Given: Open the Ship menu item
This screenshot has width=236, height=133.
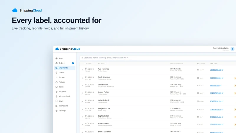Looking at the screenshot, I should [x=65, y=58].
